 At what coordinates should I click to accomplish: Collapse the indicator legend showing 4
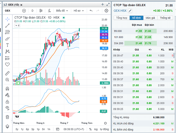pyautogui.click(x=17, y=26)
